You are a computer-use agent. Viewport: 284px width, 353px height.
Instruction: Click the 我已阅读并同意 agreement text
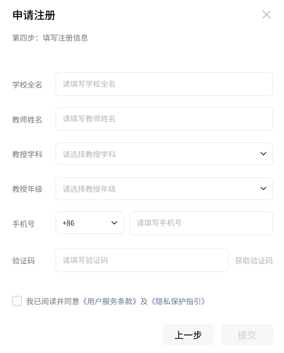(x=52, y=301)
